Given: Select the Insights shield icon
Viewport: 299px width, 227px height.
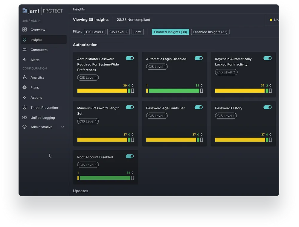Looking at the screenshot, I should pyautogui.click(x=25, y=39).
